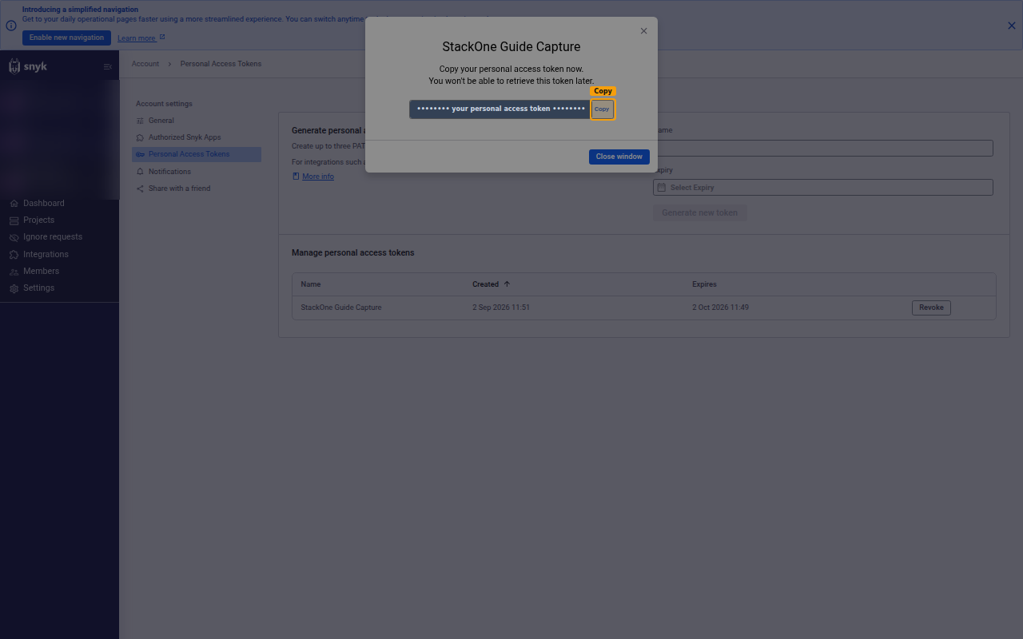This screenshot has width=1023, height=639.
Task: Click StackOne Guide Capture token row name
Action: pos(341,308)
